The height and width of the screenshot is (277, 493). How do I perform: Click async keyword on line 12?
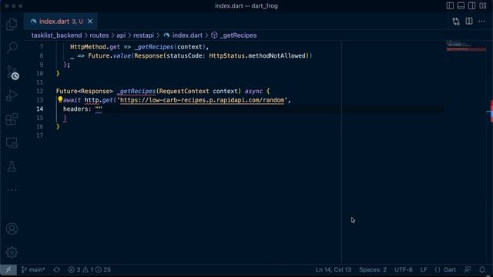253,91
